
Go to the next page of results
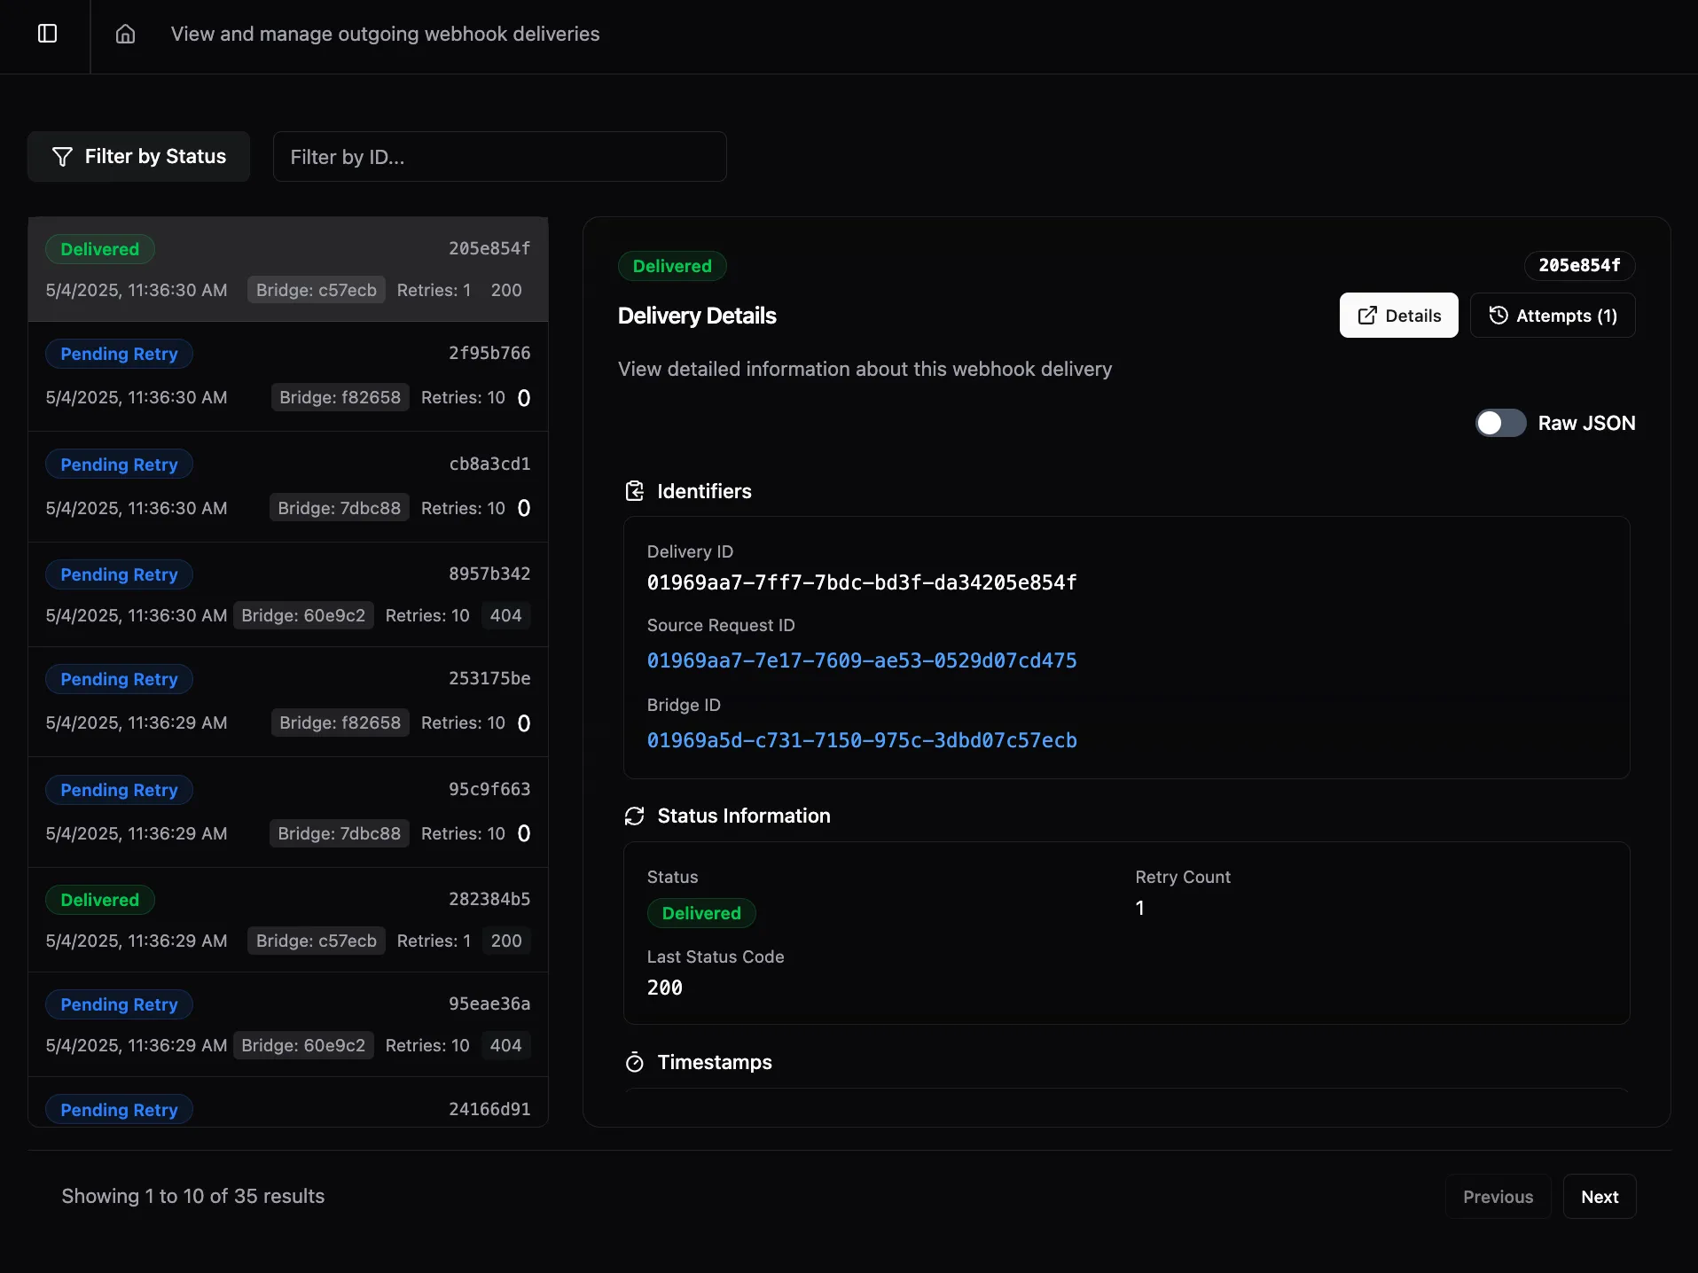[x=1600, y=1196]
